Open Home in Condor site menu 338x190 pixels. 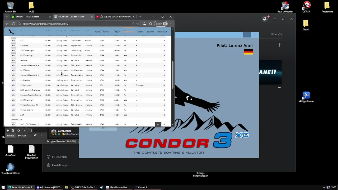(97, 32)
